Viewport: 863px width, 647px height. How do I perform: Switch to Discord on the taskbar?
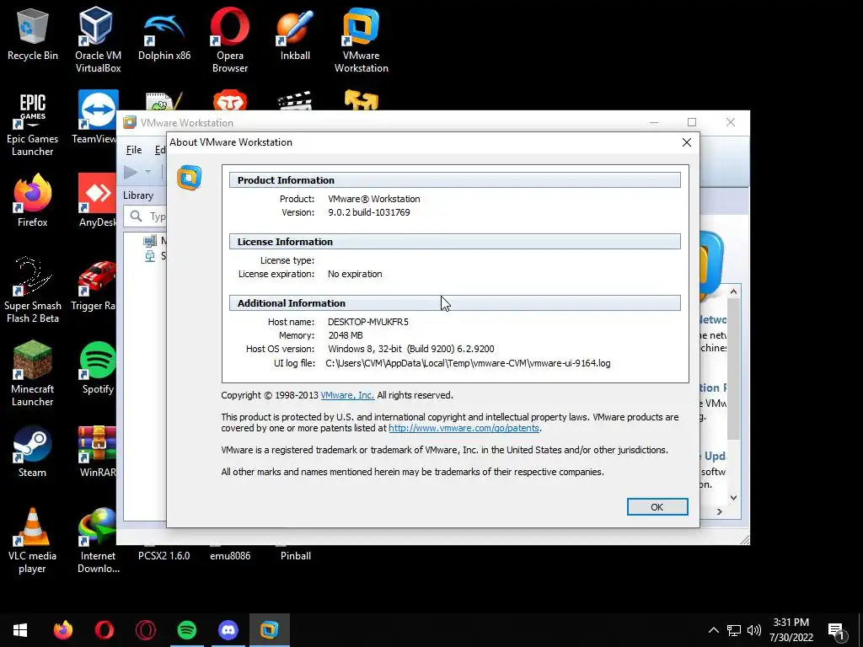coord(228,630)
